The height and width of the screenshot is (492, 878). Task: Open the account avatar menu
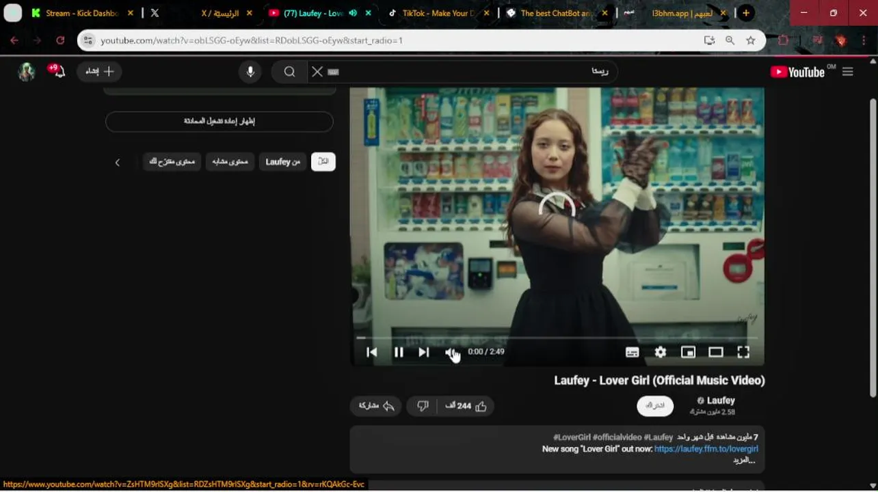(x=26, y=72)
